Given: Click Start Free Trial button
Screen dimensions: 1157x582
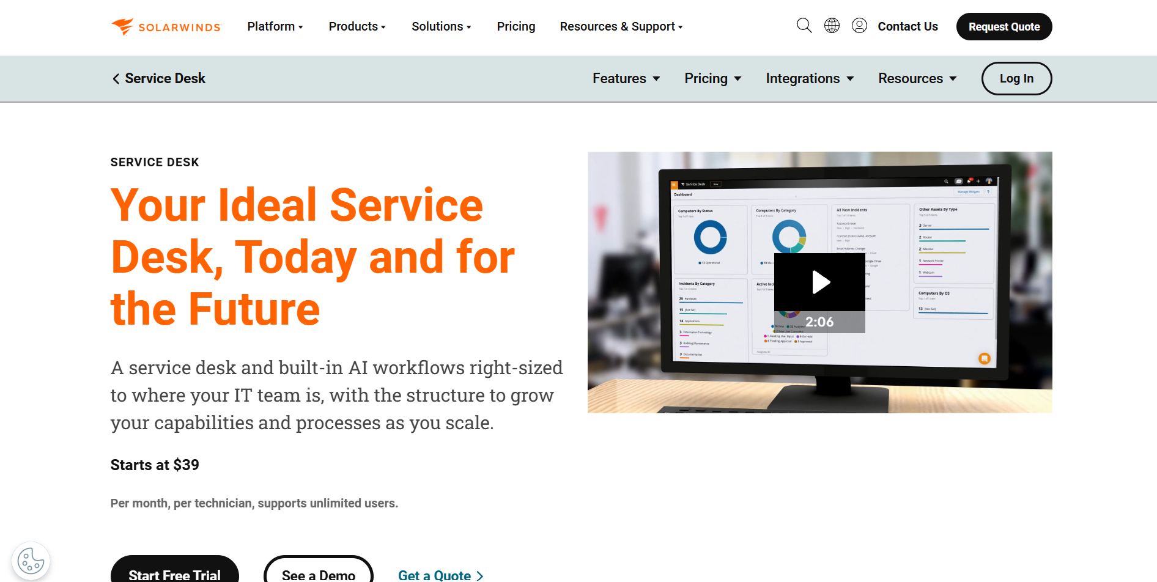Looking at the screenshot, I should 174,569.
